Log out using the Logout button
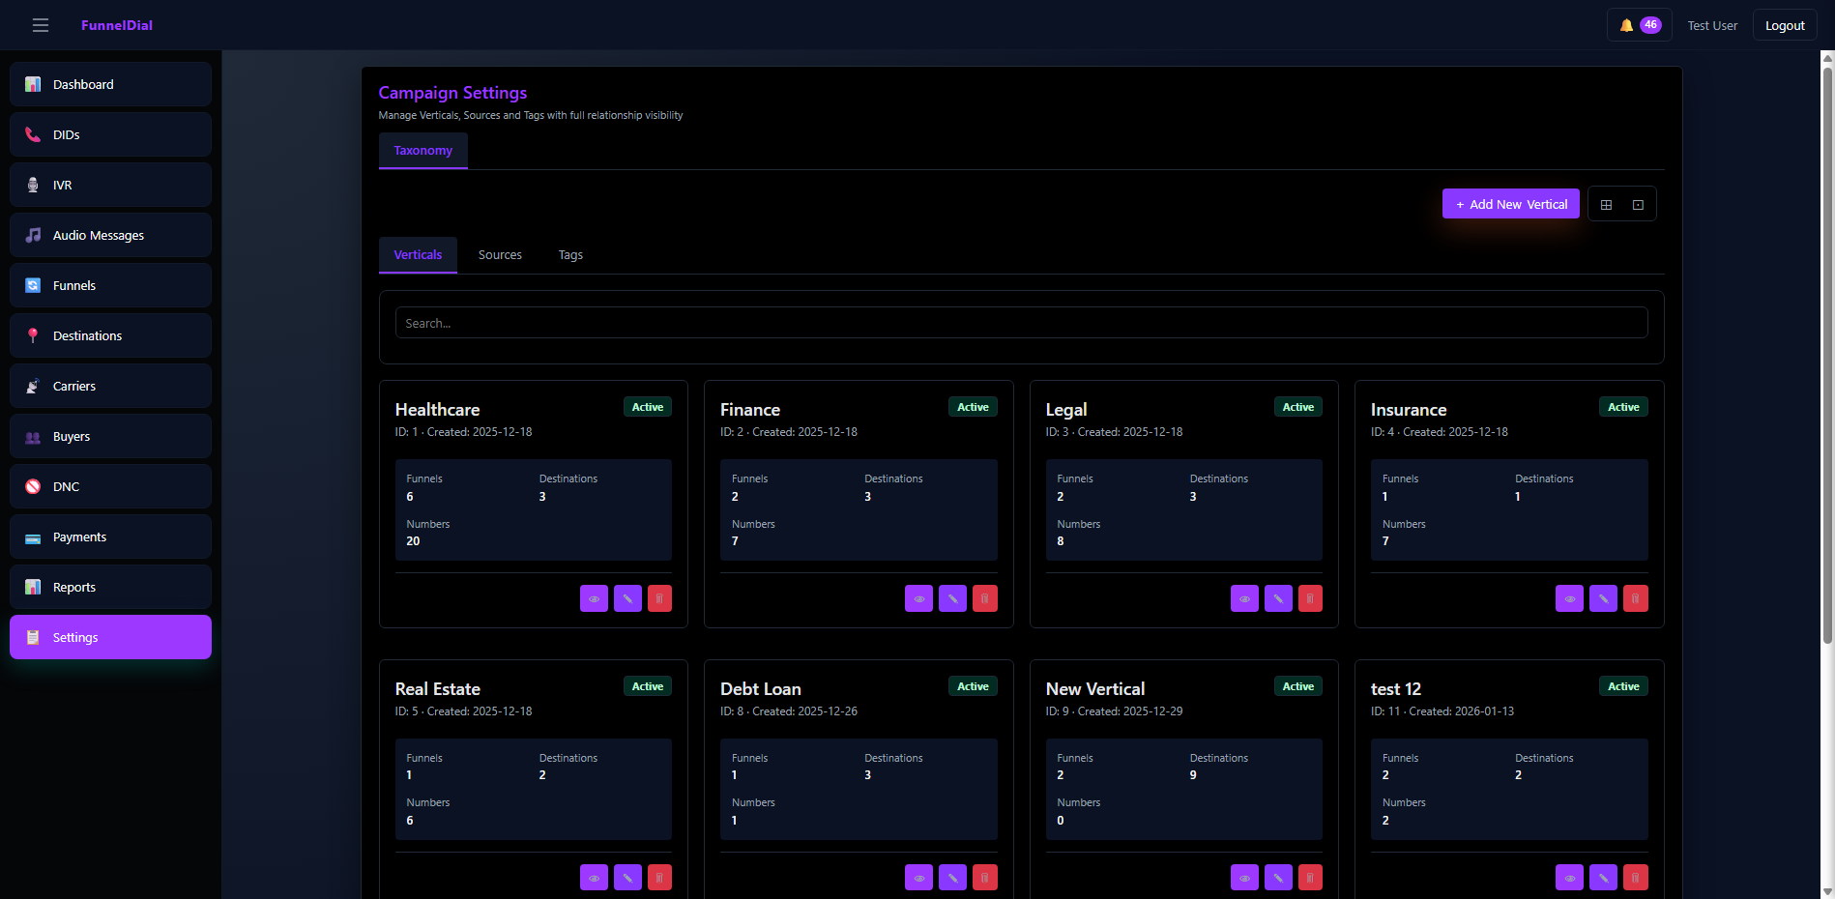 [x=1784, y=26]
